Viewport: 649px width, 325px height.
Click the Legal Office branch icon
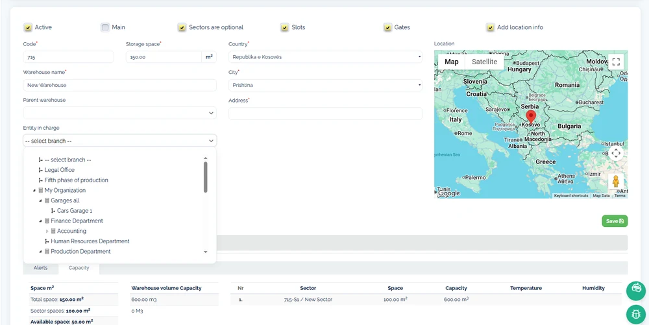(x=40, y=170)
